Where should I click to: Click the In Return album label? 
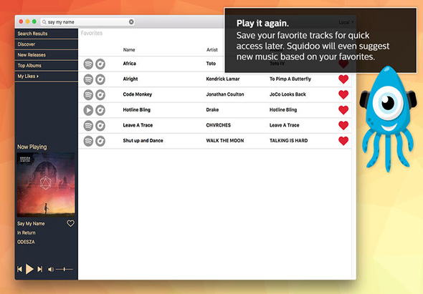pos(27,232)
